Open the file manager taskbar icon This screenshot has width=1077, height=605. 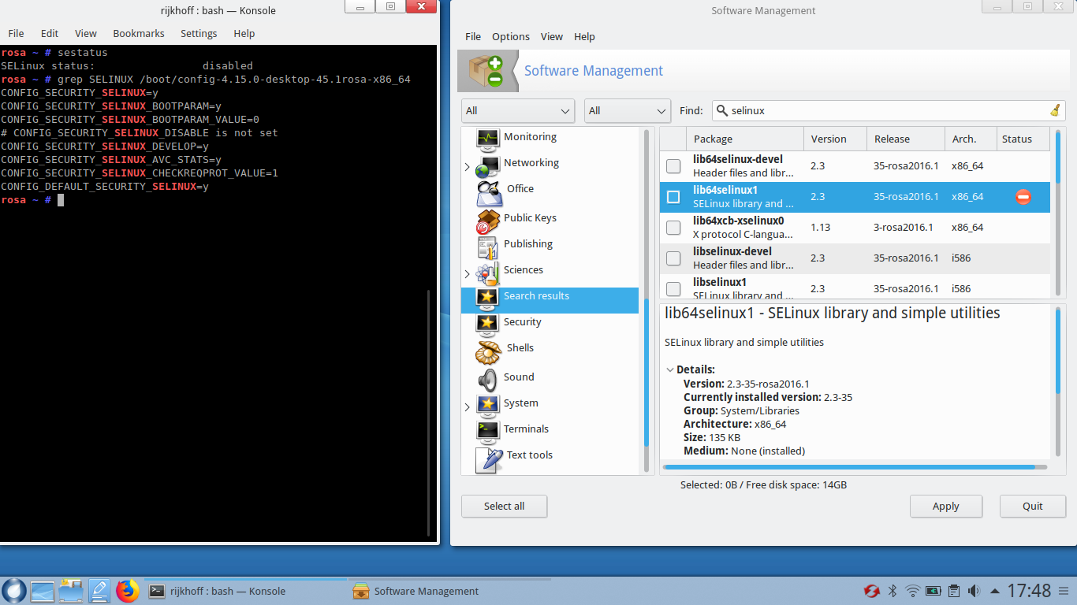(71, 591)
